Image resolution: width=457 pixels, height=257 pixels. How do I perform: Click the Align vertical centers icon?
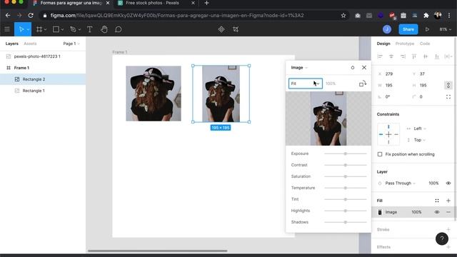(426, 56)
